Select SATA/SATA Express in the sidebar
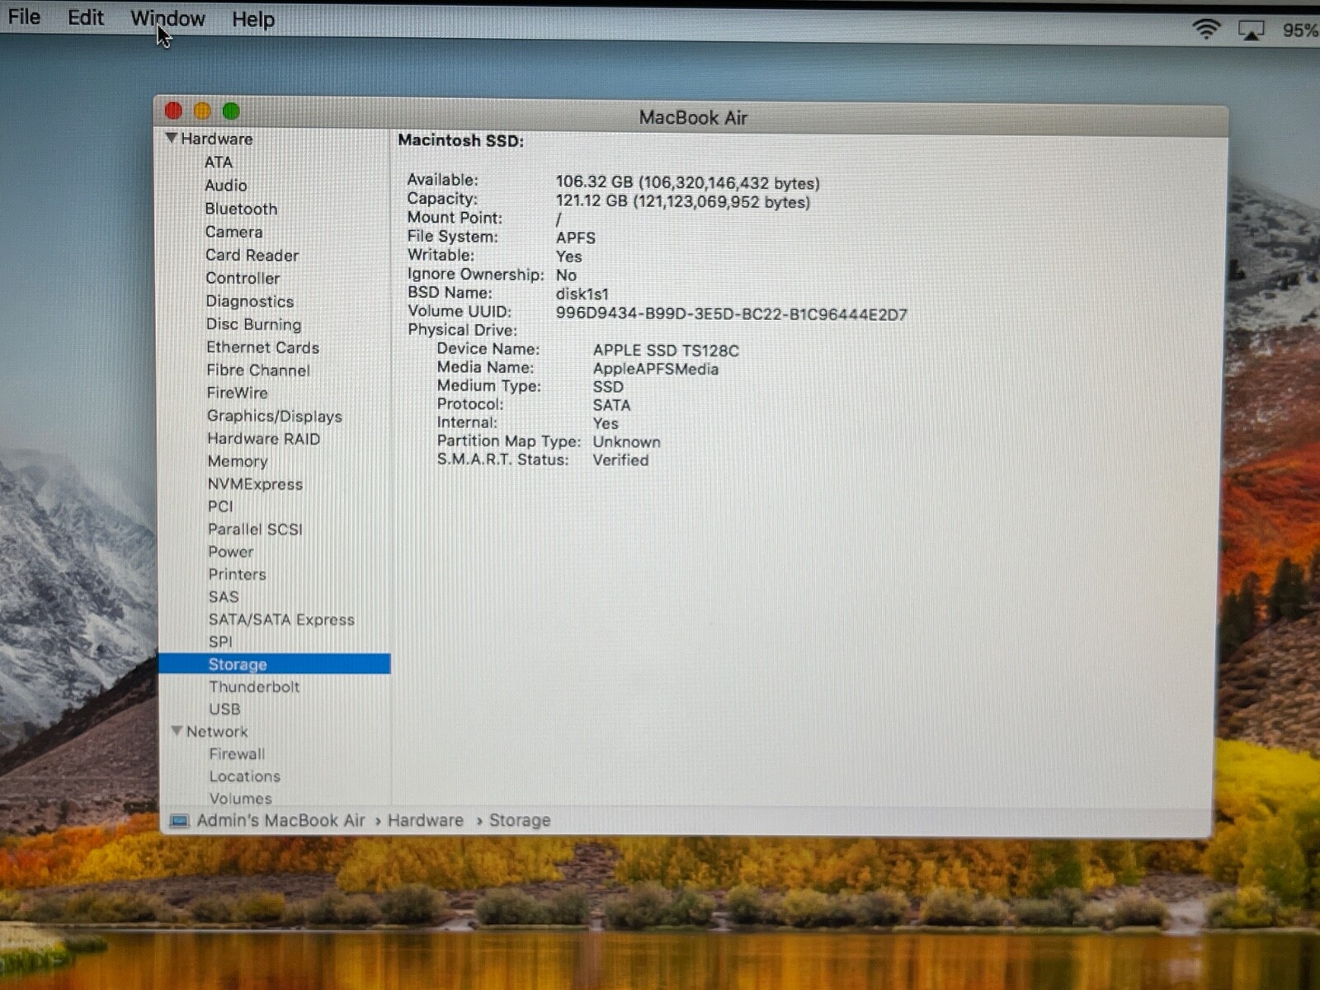Image resolution: width=1320 pixels, height=990 pixels. coord(280,620)
